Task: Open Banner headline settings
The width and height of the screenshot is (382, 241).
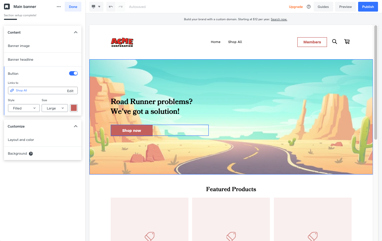Action: [x=43, y=59]
